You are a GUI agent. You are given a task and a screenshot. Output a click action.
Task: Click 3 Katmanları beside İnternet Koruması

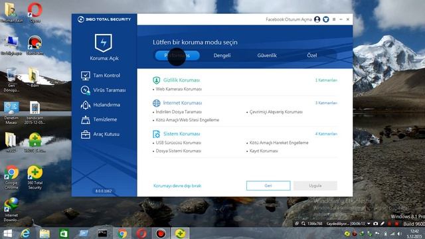coord(326,103)
